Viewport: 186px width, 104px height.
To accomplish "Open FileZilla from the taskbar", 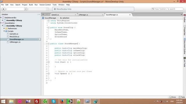I will [x=37, y=101].
